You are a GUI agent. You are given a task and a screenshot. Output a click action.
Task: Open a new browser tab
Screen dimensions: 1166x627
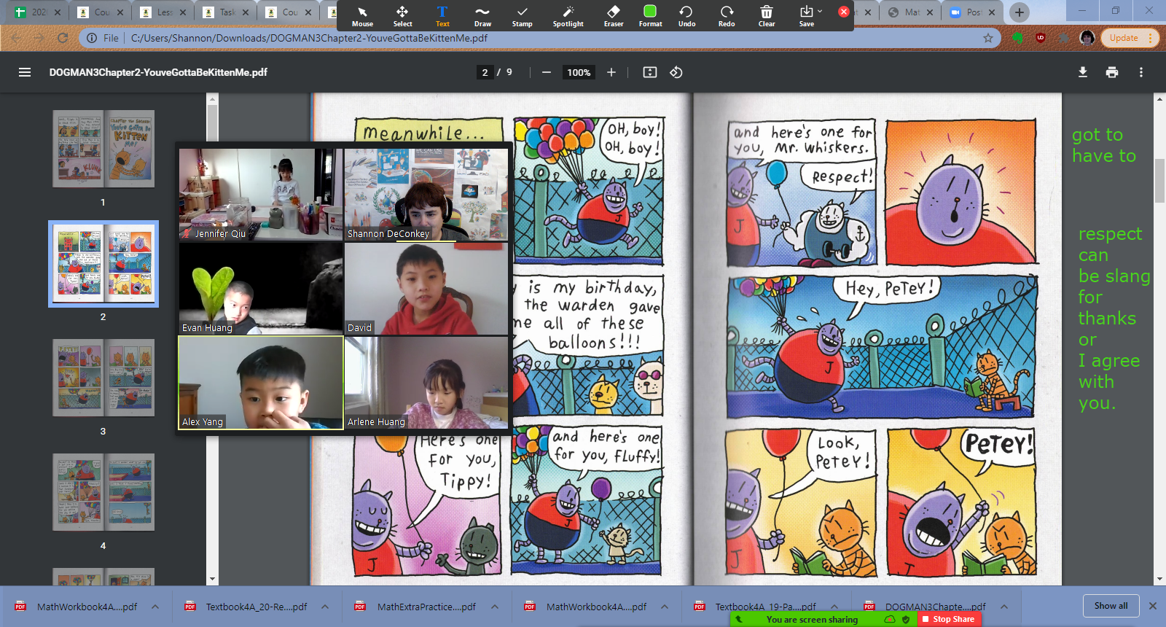click(x=1020, y=12)
